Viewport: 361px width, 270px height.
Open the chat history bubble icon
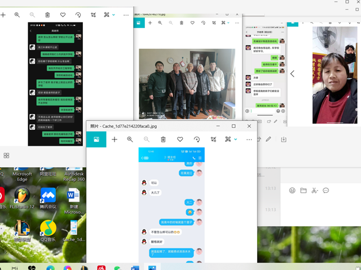point(326,191)
